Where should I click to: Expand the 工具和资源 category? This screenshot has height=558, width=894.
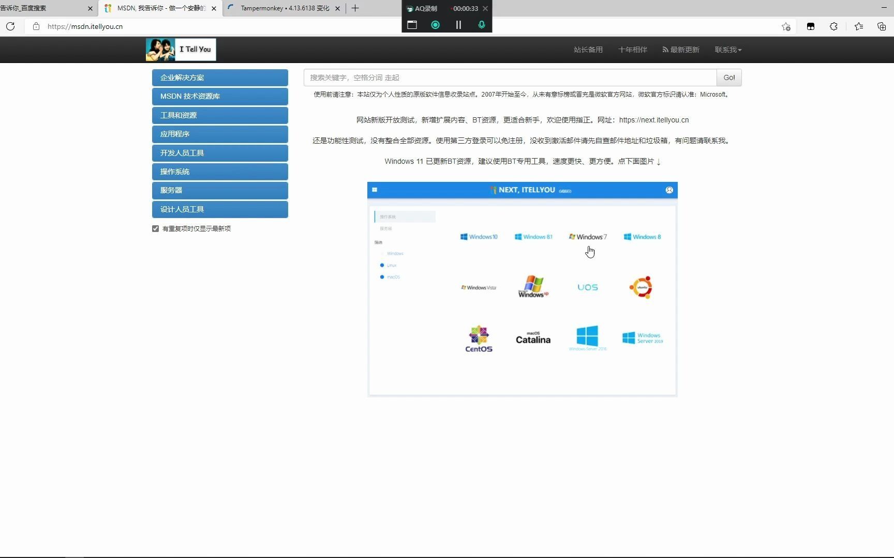click(x=220, y=115)
